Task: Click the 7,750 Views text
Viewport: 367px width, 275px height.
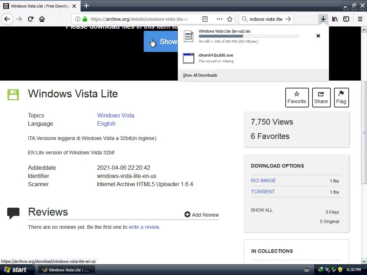Action: 272,122
